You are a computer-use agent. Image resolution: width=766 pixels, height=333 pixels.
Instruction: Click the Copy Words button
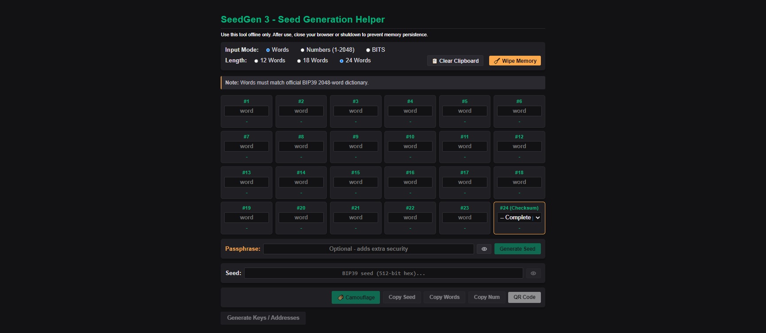tap(444, 297)
